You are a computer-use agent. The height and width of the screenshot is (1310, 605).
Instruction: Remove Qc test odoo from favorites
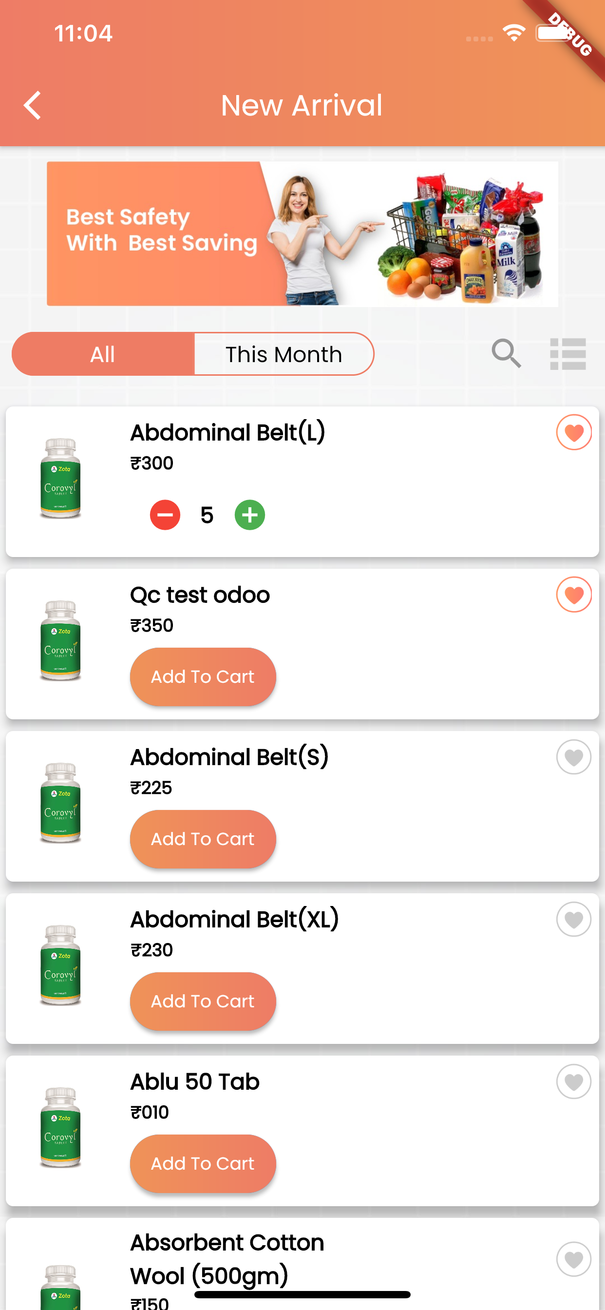(x=573, y=595)
